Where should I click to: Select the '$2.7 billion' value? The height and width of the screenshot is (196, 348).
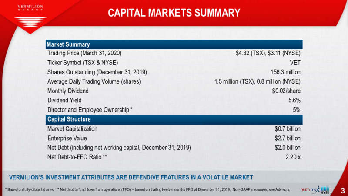(288, 138)
